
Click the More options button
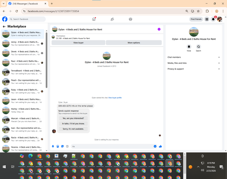[134, 43]
